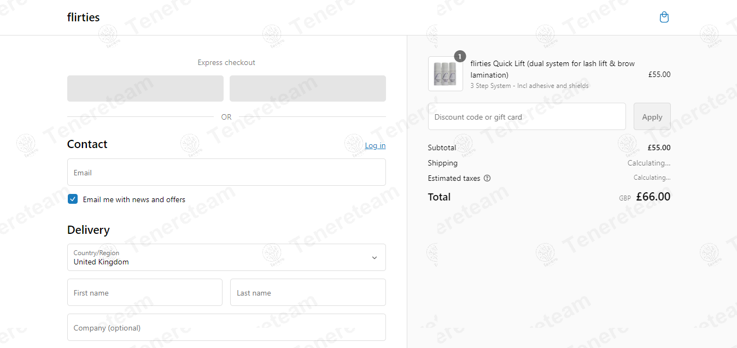Click the Express checkout heading

[x=226, y=63]
